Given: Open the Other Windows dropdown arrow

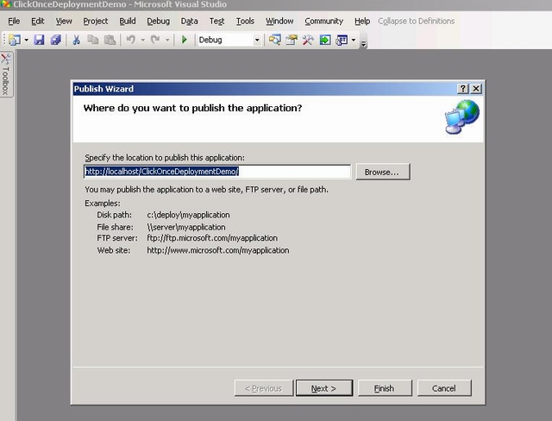Looking at the screenshot, I should tap(354, 41).
